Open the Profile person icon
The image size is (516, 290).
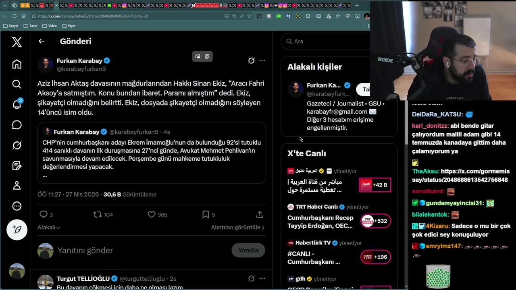click(17, 186)
